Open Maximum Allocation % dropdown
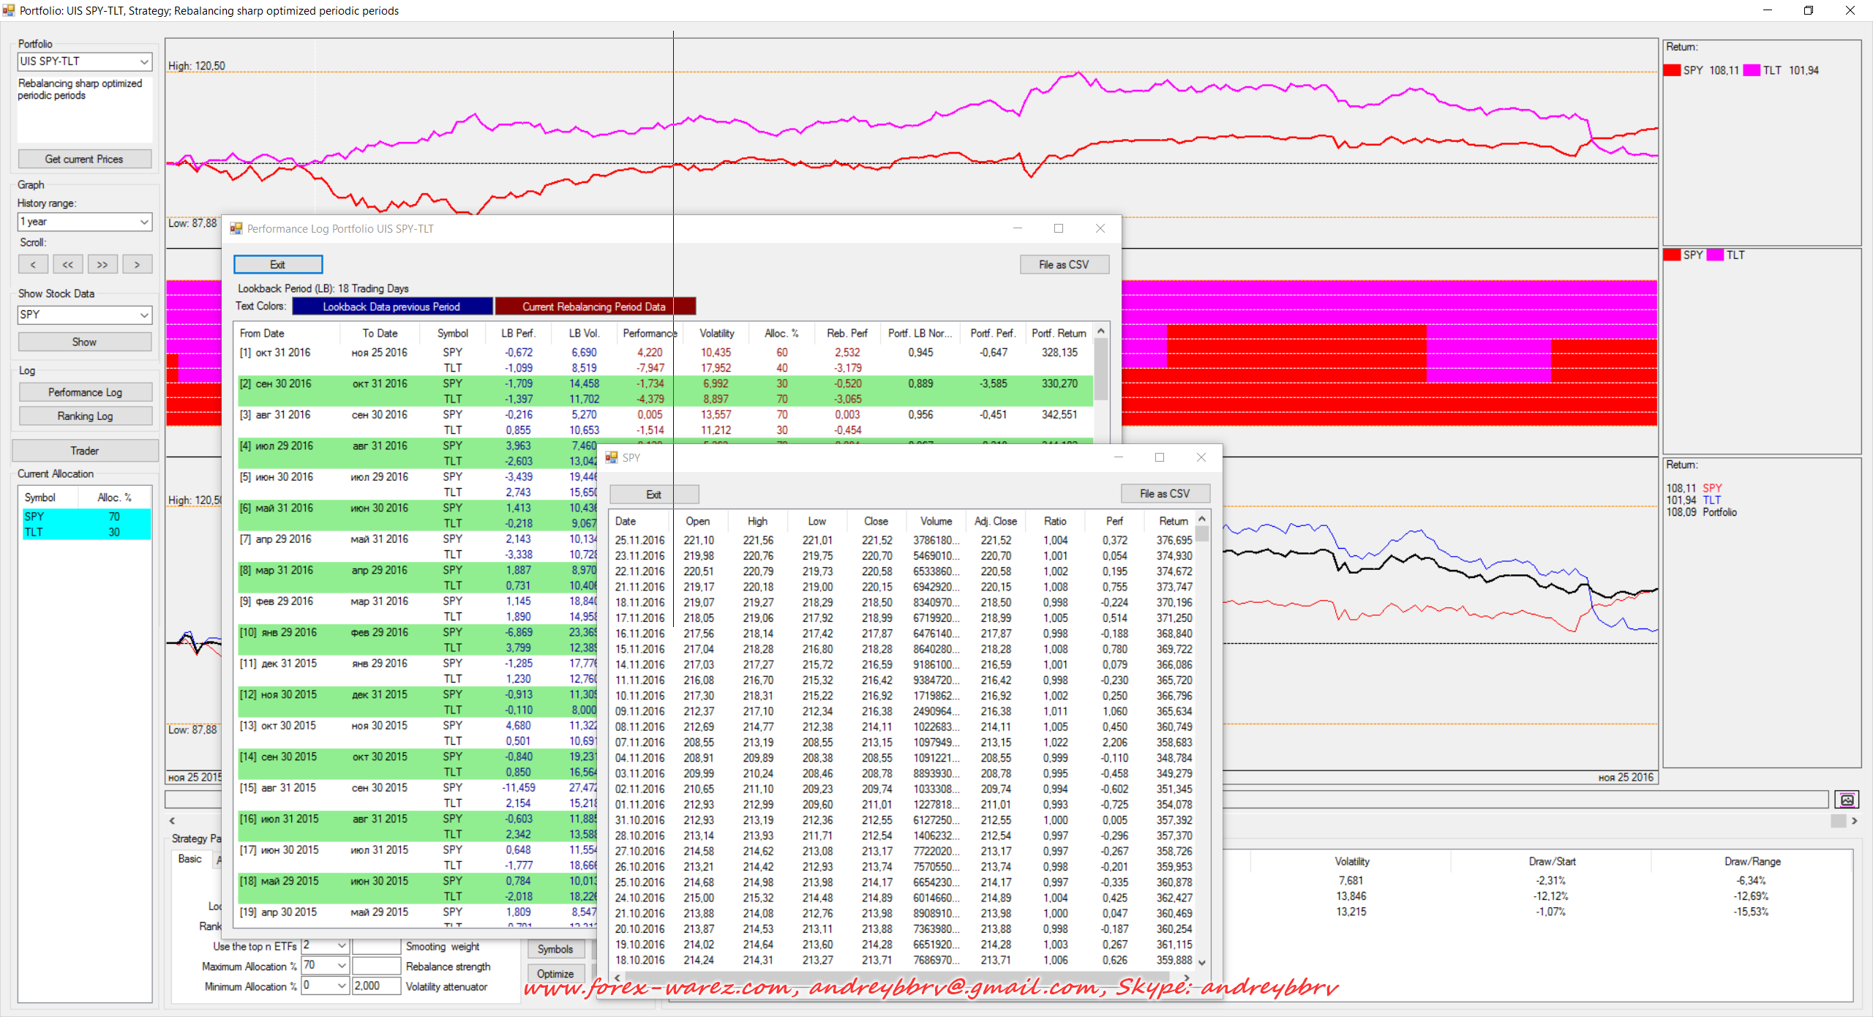 [x=341, y=966]
